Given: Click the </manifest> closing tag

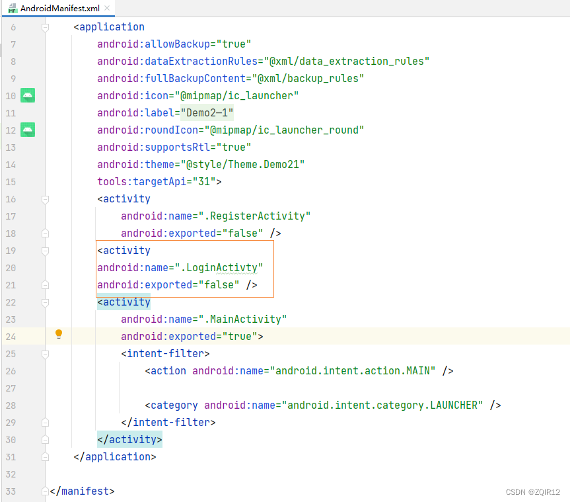Looking at the screenshot, I should click(x=82, y=491).
